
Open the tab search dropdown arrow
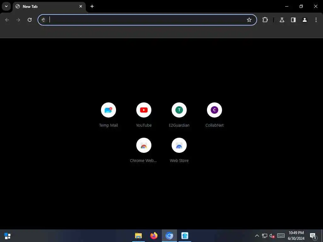coord(6,6)
